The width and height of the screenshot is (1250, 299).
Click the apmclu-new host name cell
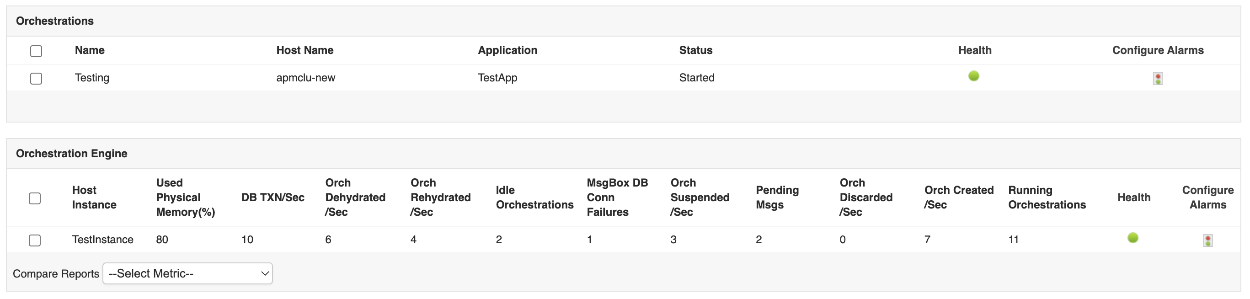click(305, 78)
